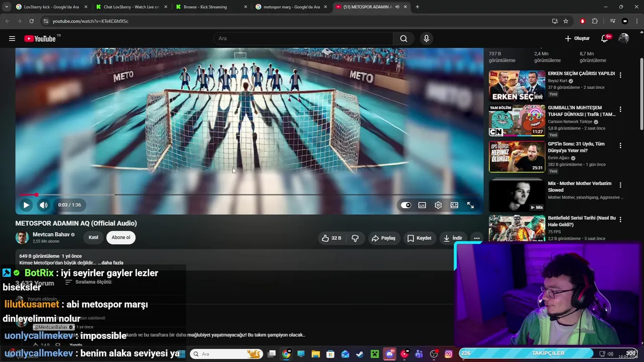Click the Katıl join button

93,237
